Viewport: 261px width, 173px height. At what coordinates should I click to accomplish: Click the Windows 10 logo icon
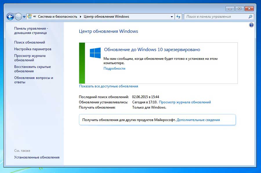click(95, 53)
